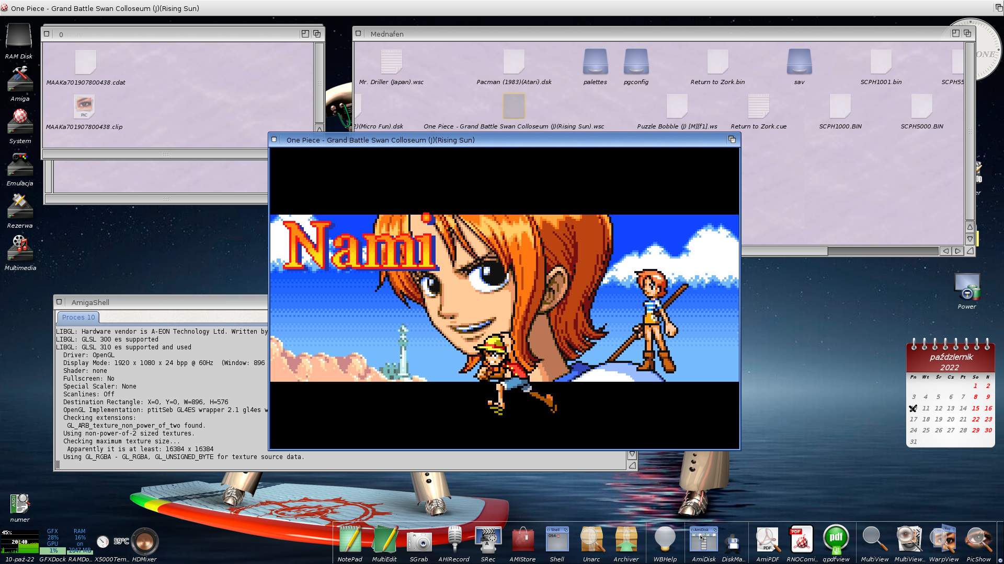1004x564 pixels.
Task: Click the clock graph showing 20:40
Action: click(x=19, y=542)
